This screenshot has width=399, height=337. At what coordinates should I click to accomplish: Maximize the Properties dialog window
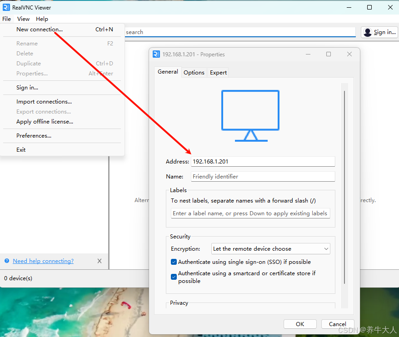[x=329, y=54]
